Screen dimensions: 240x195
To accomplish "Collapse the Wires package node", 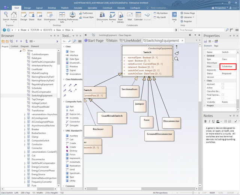I will coord(21,51).
